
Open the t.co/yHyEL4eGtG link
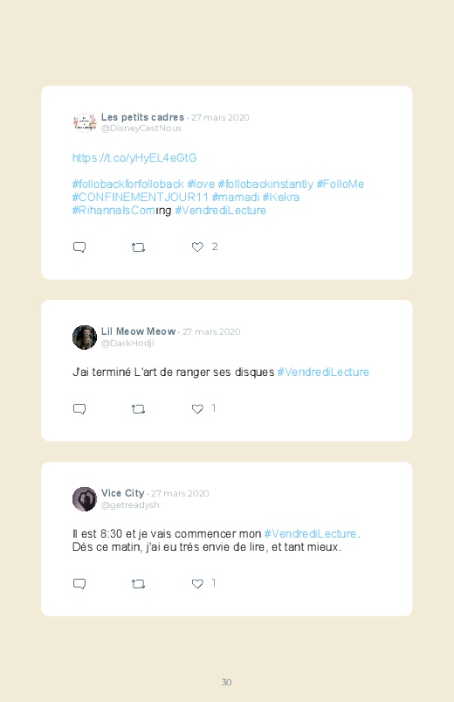coord(134,158)
